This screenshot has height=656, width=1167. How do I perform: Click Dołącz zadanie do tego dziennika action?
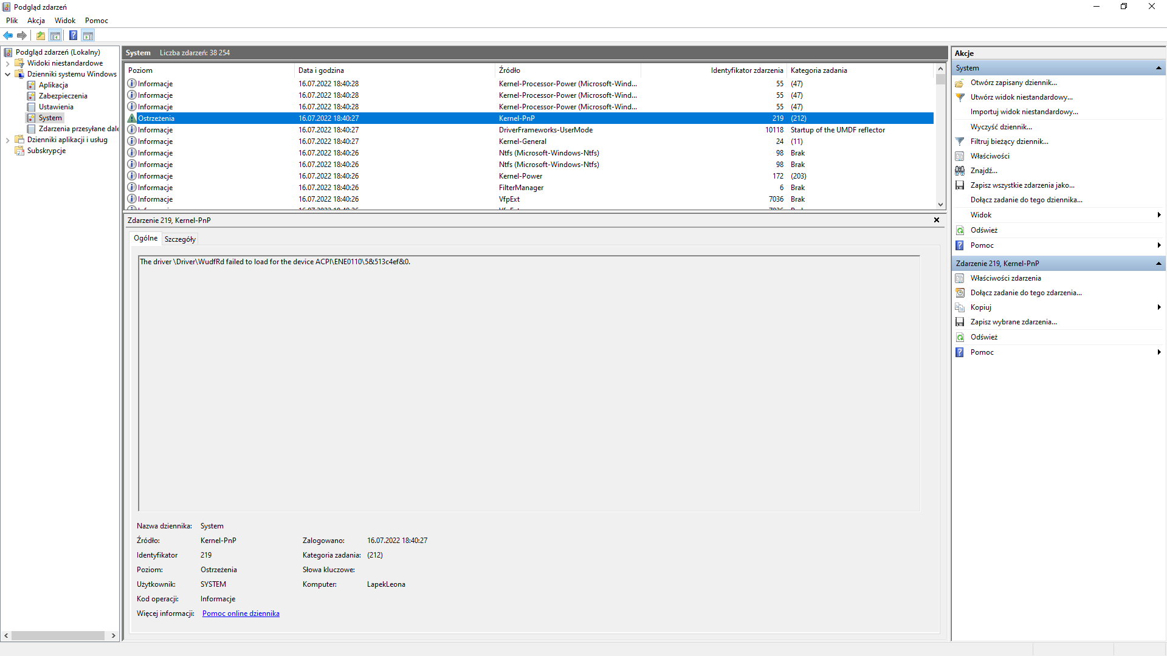[x=1026, y=200]
